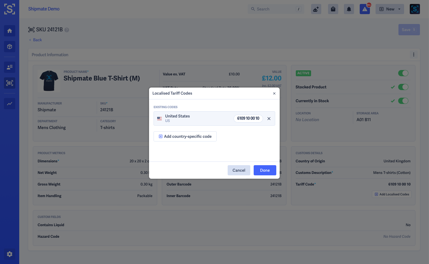Open the shopping bag icon in header
This screenshot has height=264, width=429.
tap(333, 9)
